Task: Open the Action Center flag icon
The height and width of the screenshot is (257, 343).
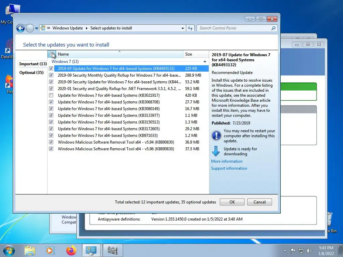Action: 293,250
